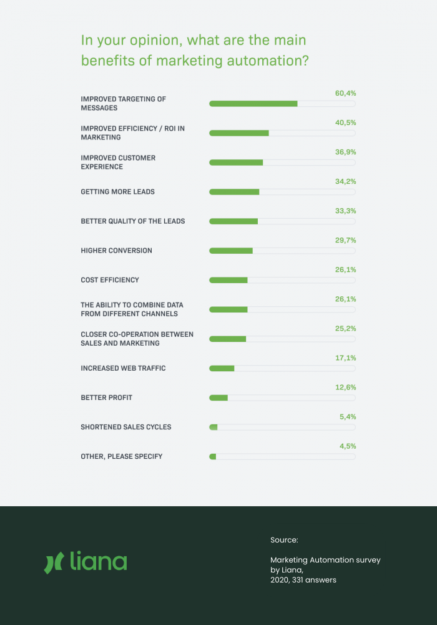437x625 pixels.
Task: Click the Getting More Leads bar
Action: click(x=282, y=192)
